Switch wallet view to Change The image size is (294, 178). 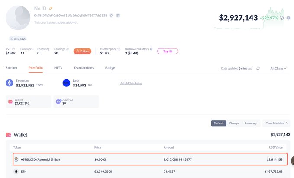pyautogui.click(x=234, y=123)
